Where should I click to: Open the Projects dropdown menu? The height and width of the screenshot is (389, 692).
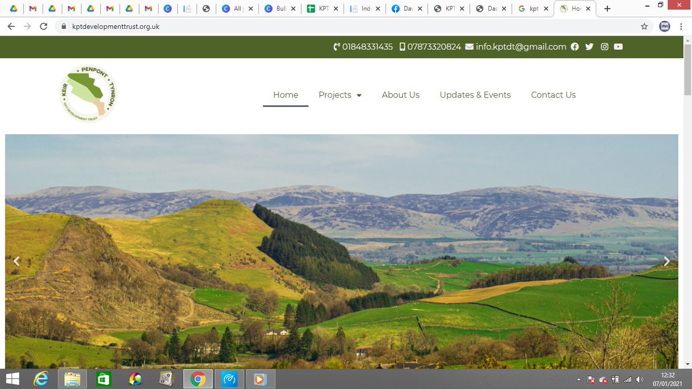point(340,95)
